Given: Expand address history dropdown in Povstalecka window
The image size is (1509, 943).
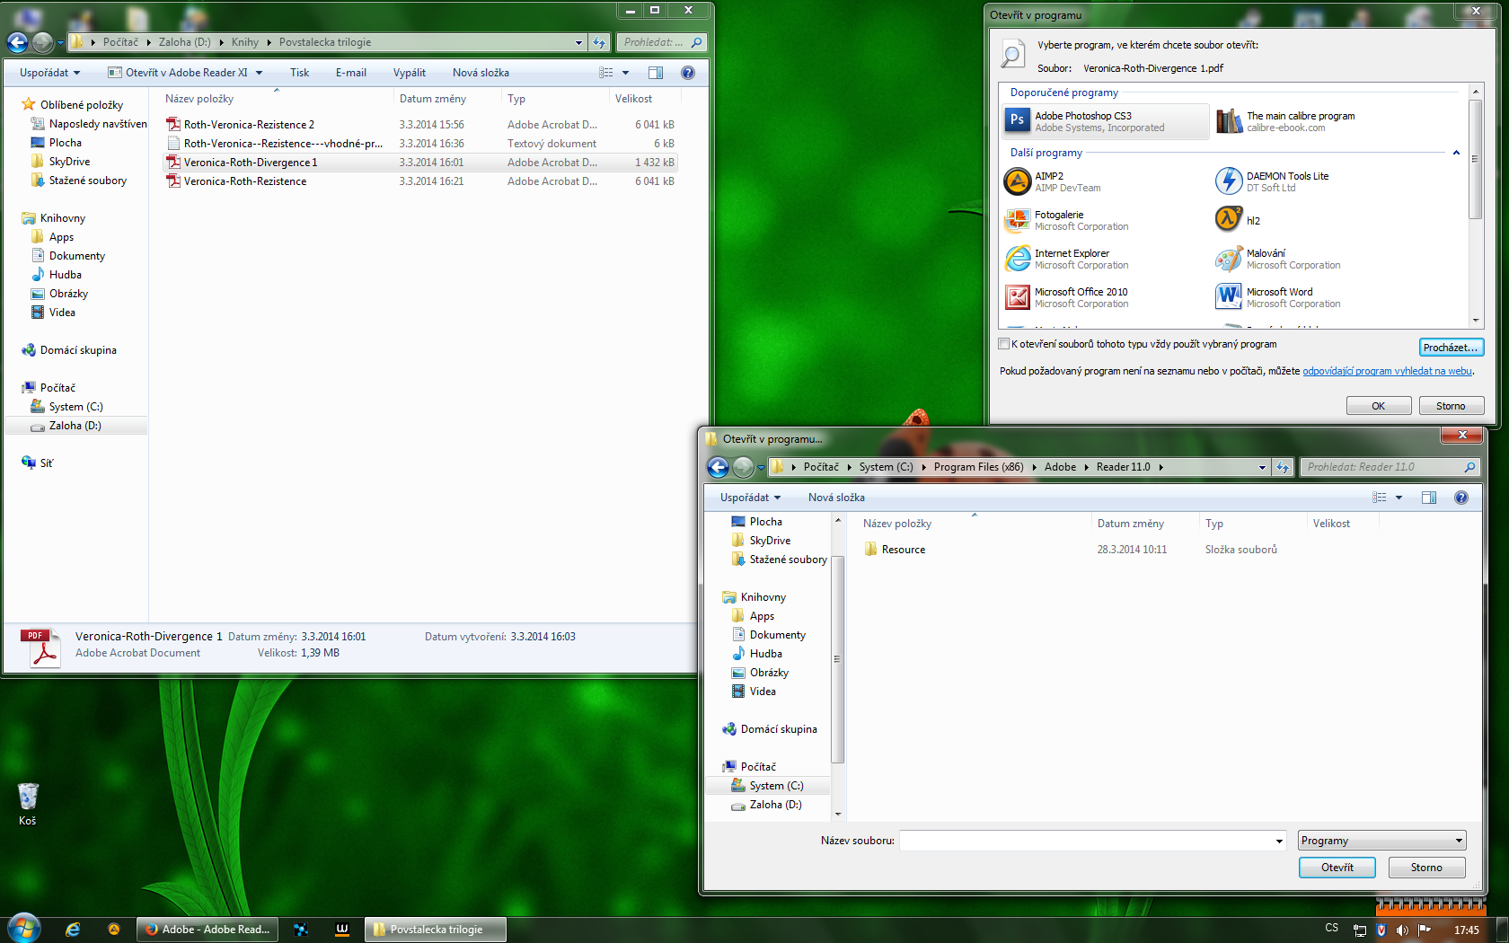Looking at the screenshot, I should click(x=578, y=42).
